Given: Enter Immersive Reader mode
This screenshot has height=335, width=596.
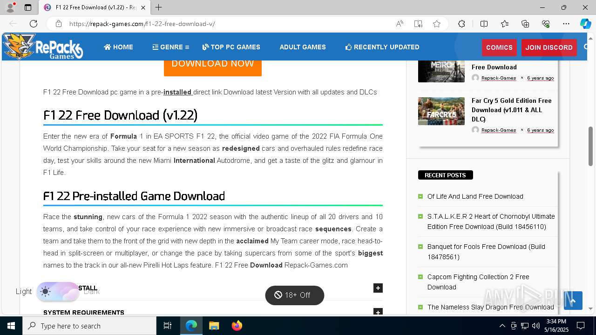Looking at the screenshot, I should click(418, 24).
